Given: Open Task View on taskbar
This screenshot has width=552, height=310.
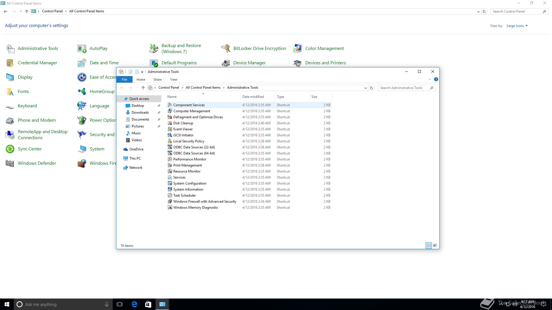Looking at the screenshot, I should 120,304.
